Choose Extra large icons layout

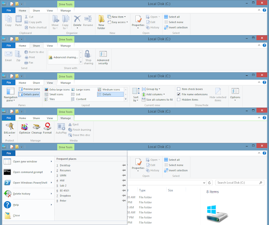pyautogui.click(x=57, y=89)
